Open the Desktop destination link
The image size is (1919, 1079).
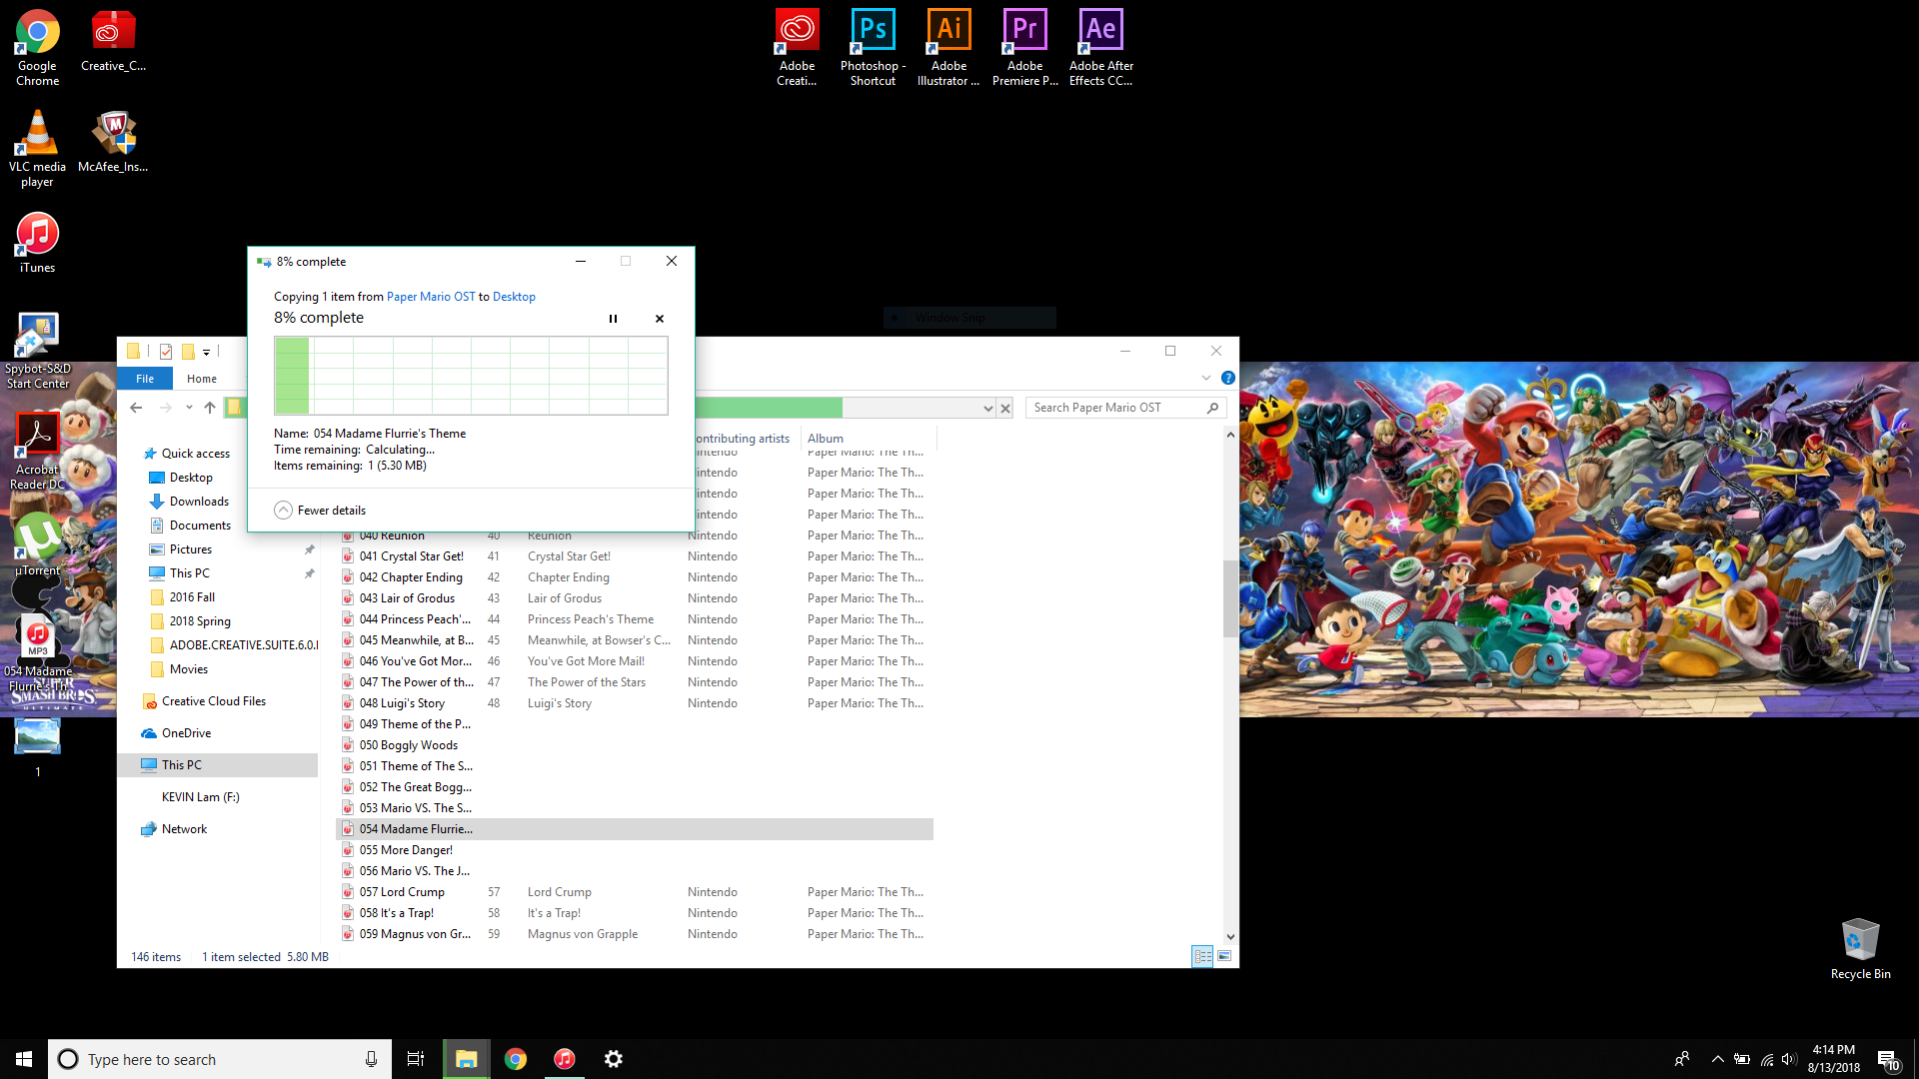(514, 297)
